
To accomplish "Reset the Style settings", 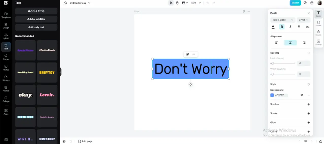I will click(308, 84).
